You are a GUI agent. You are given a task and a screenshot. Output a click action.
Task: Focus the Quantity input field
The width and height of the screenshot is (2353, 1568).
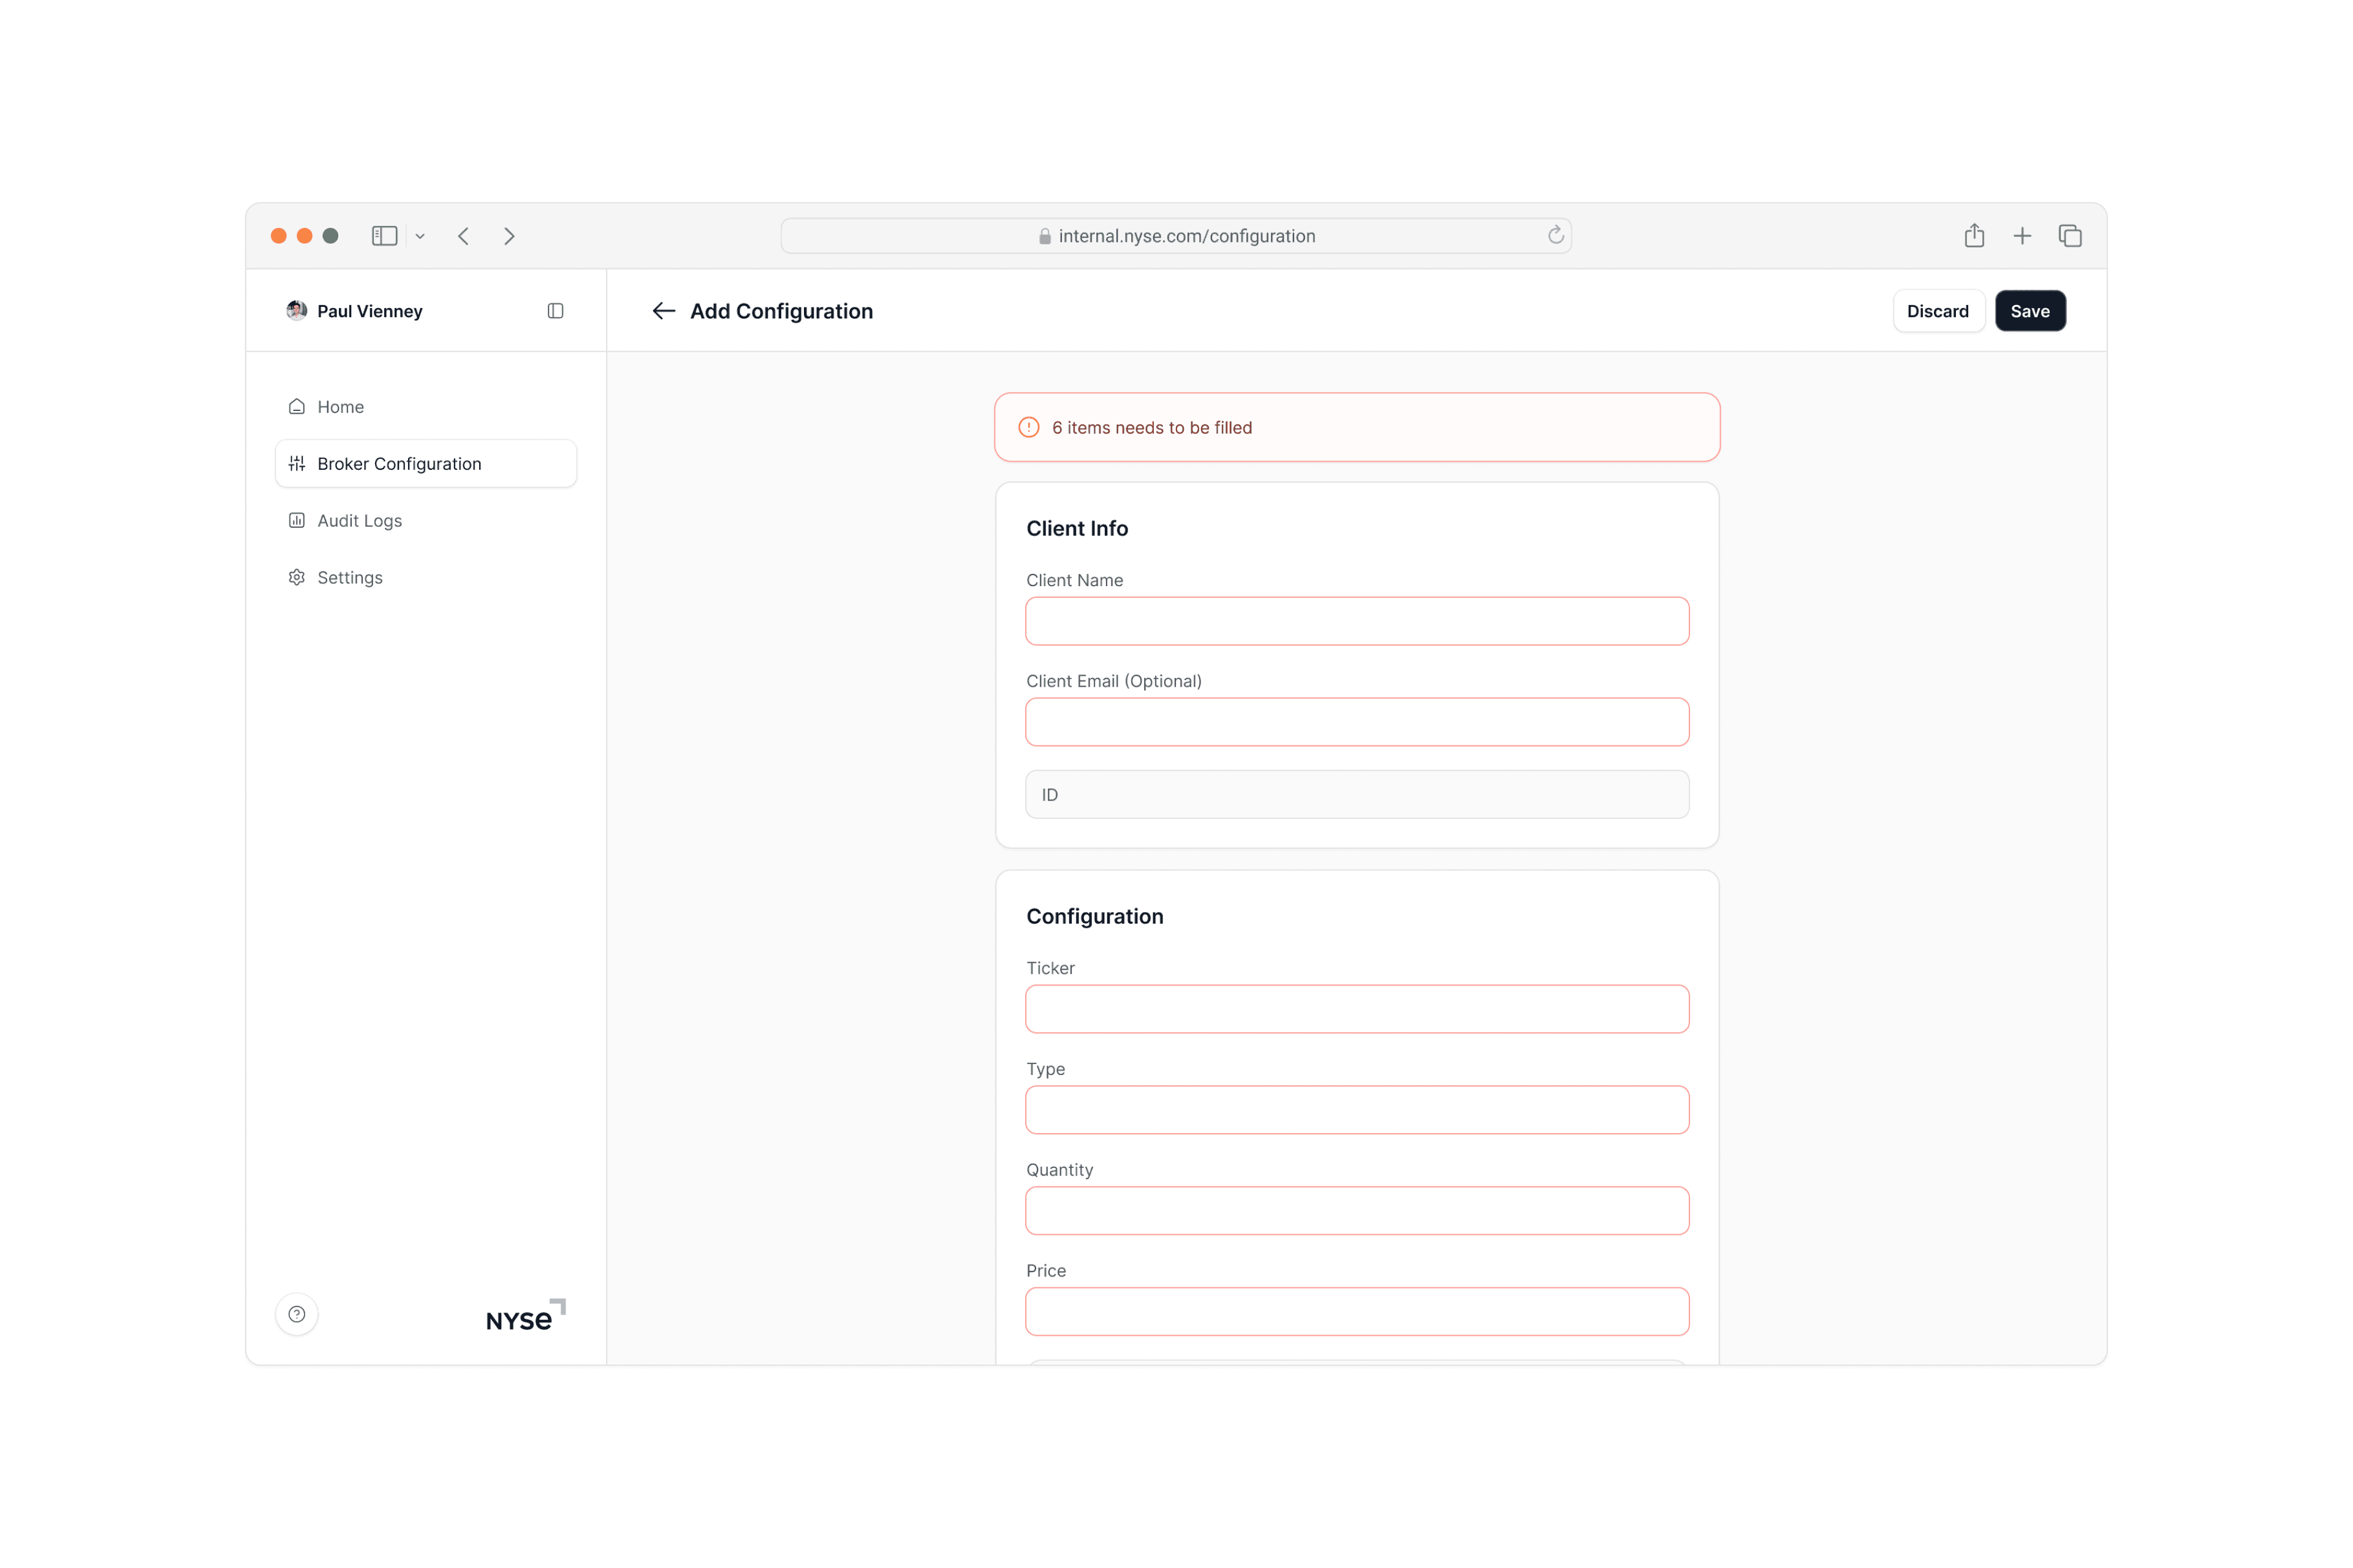click(x=1358, y=1211)
